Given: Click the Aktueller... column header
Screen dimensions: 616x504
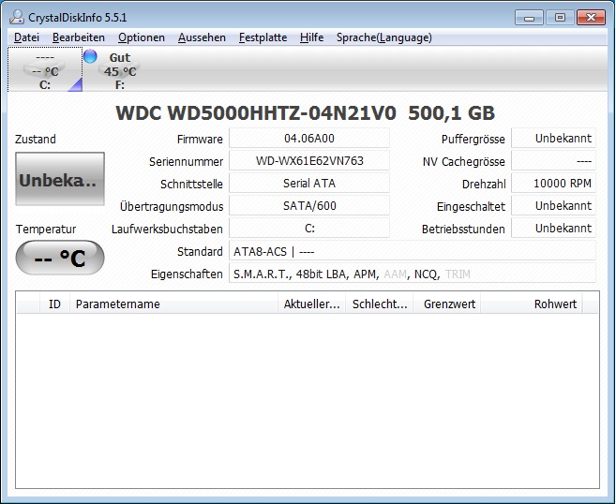Looking at the screenshot, I should [x=311, y=304].
